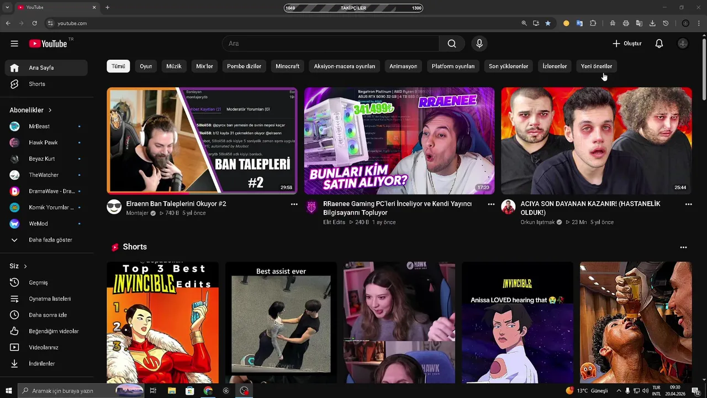The height and width of the screenshot is (398, 707).
Task: Open Hawk Pawk channel subscription
Action: [46, 143]
